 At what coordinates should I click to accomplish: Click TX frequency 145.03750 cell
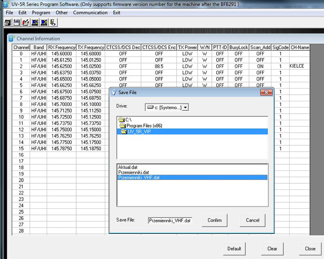pyautogui.click(x=91, y=73)
